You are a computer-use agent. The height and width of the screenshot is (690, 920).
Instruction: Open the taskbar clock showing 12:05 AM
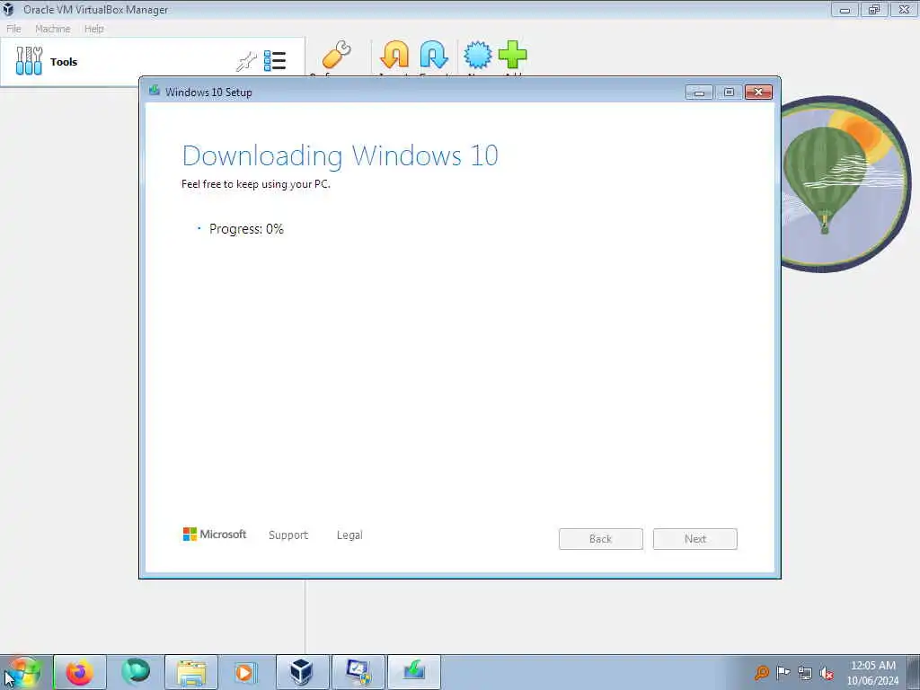(x=873, y=673)
